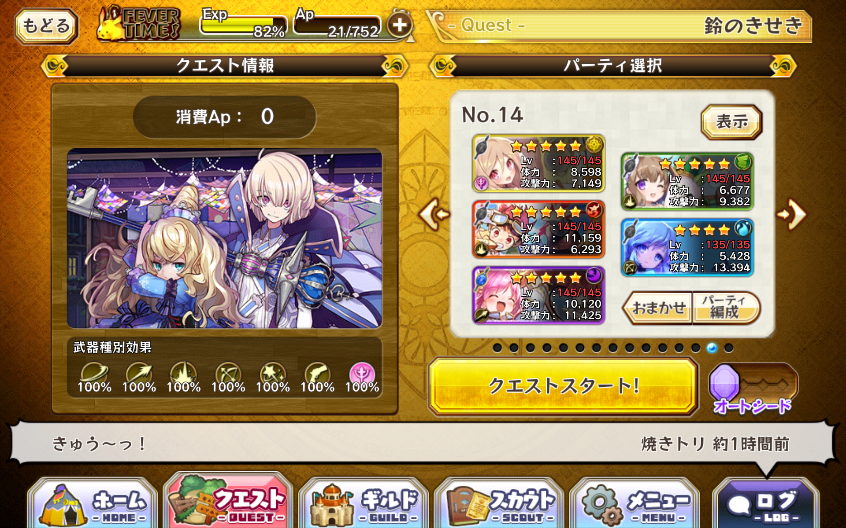Switch to the Guild castle tab
The width and height of the screenshot is (846, 528).
[x=364, y=505]
